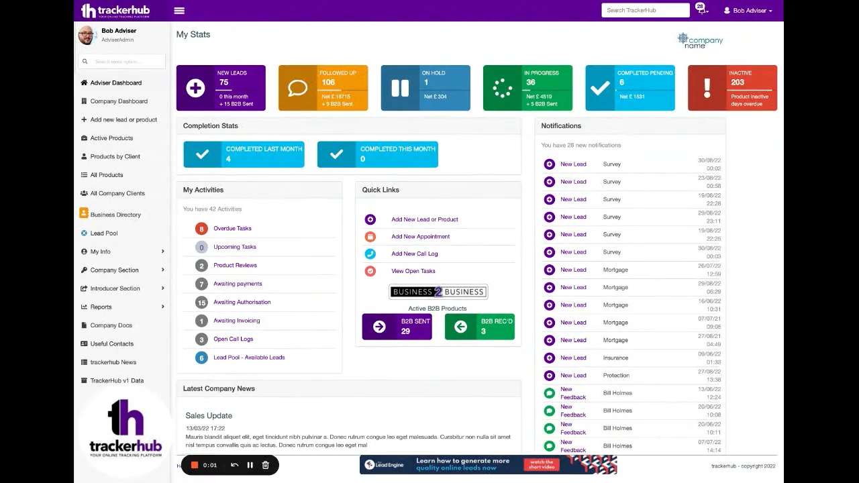Click the View Open Tasks icon

coord(370,271)
